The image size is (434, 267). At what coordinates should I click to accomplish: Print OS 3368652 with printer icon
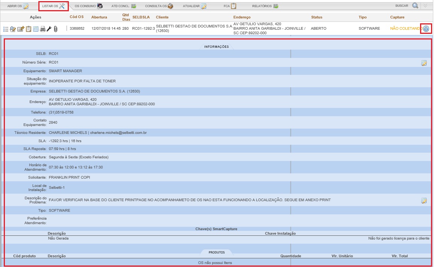(x=42, y=29)
